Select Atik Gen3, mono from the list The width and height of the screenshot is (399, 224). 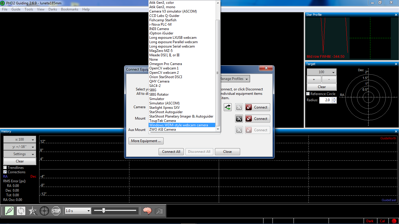pos(182,7)
